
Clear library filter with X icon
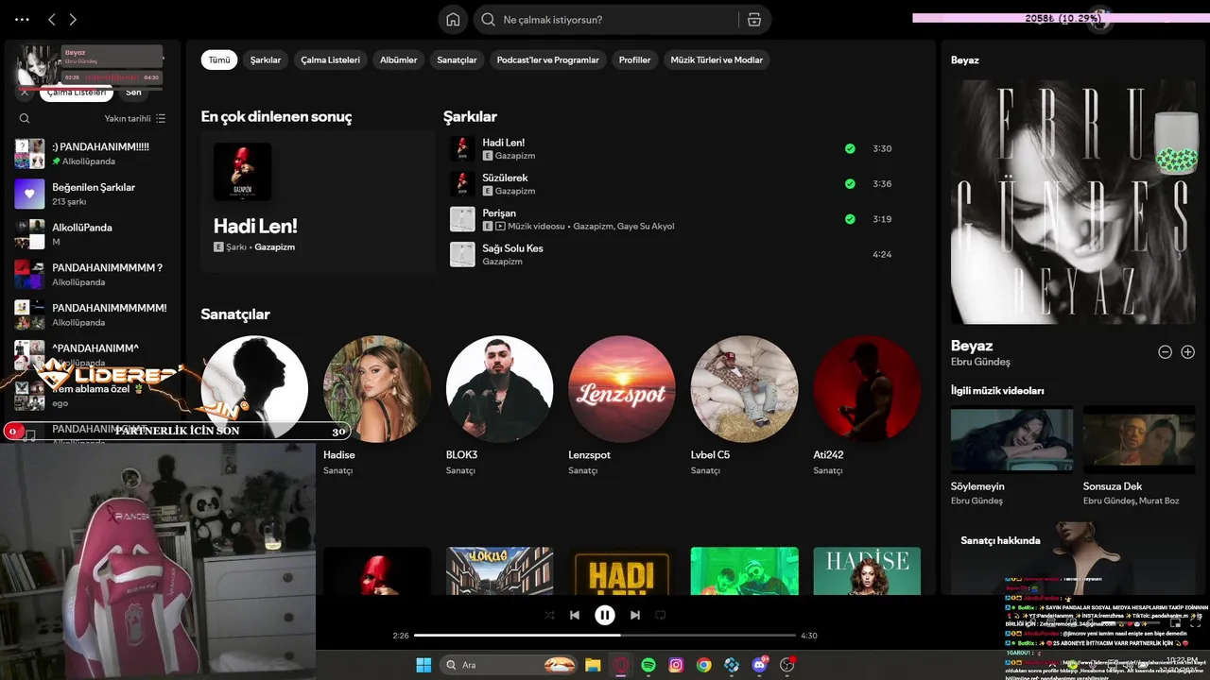pos(25,93)
